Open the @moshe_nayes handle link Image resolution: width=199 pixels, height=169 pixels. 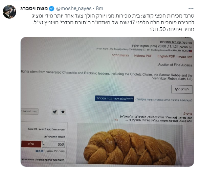click(74, 9)
